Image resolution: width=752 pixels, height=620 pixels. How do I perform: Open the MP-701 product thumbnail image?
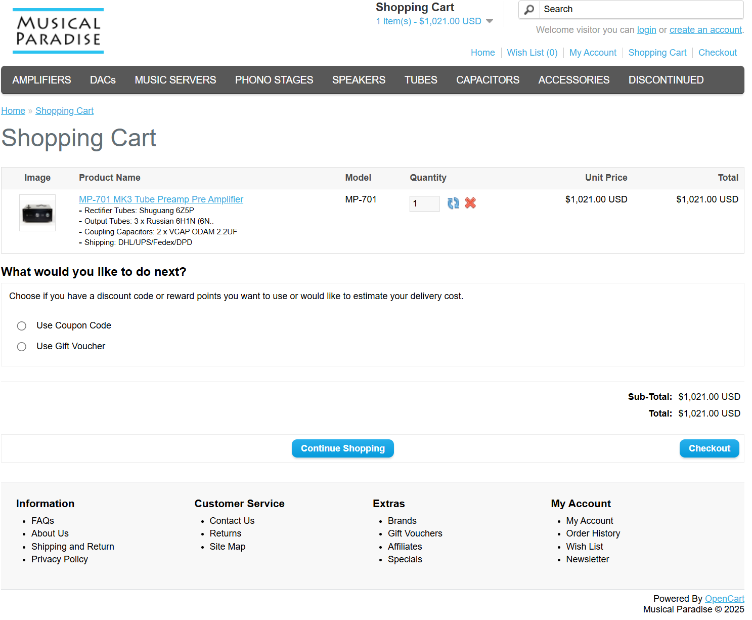[x=37, y=213]
